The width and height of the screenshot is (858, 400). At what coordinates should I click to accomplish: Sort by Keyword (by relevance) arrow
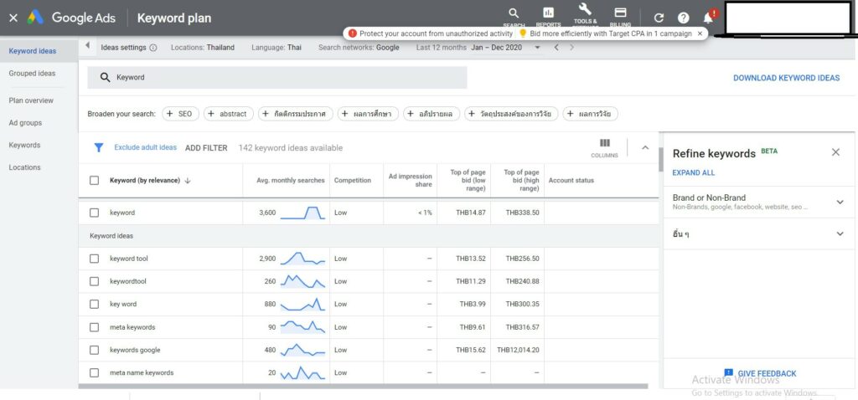(x=188, y=180)
